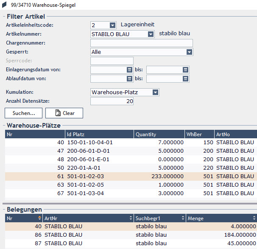Click quantity 0.000000 cell
The height and width of the screenshot is (249, 257).
click(171, 159)
